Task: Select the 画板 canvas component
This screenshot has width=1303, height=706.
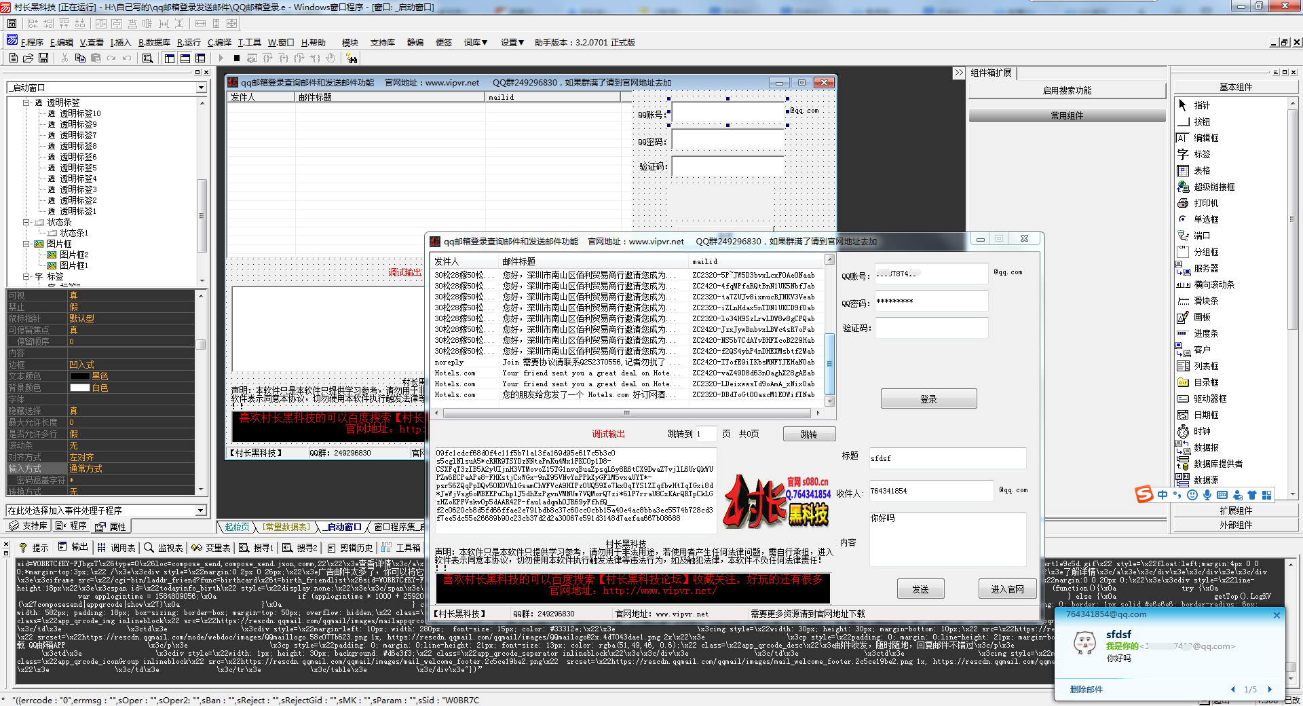Action: click(x=1201, y=317)
